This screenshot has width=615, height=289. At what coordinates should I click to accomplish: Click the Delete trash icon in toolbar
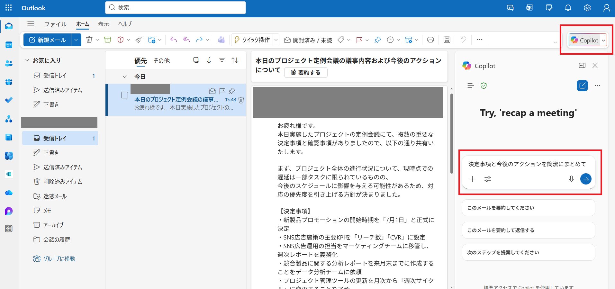[89, 40]
